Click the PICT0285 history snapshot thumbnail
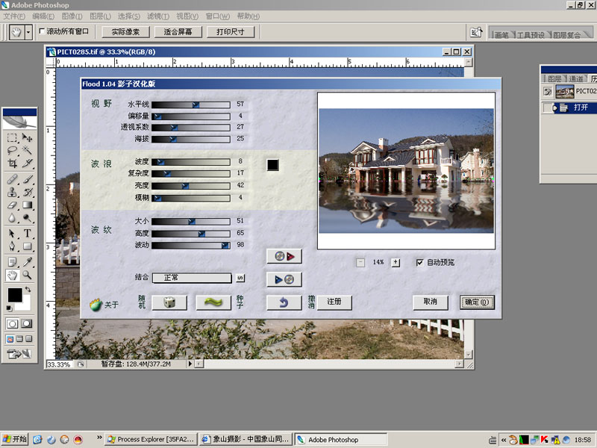 [x=565, y=91]
